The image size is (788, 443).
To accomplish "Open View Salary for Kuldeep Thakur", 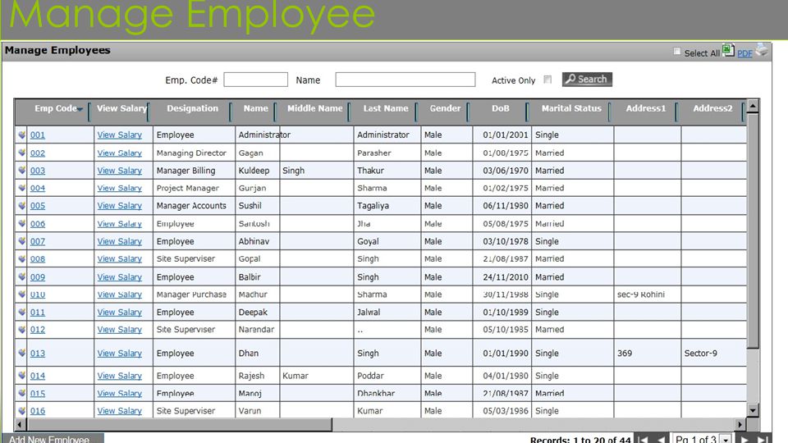I will pyautogui.click(x=120, y=171).
